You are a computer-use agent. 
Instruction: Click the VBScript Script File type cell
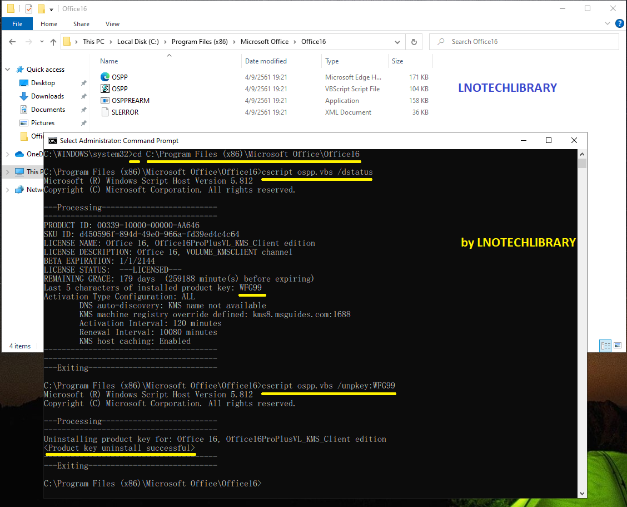(x=352, y=89)
